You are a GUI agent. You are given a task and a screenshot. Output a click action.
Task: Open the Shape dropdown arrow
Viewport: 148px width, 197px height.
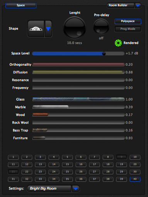[x=48, y=29]
